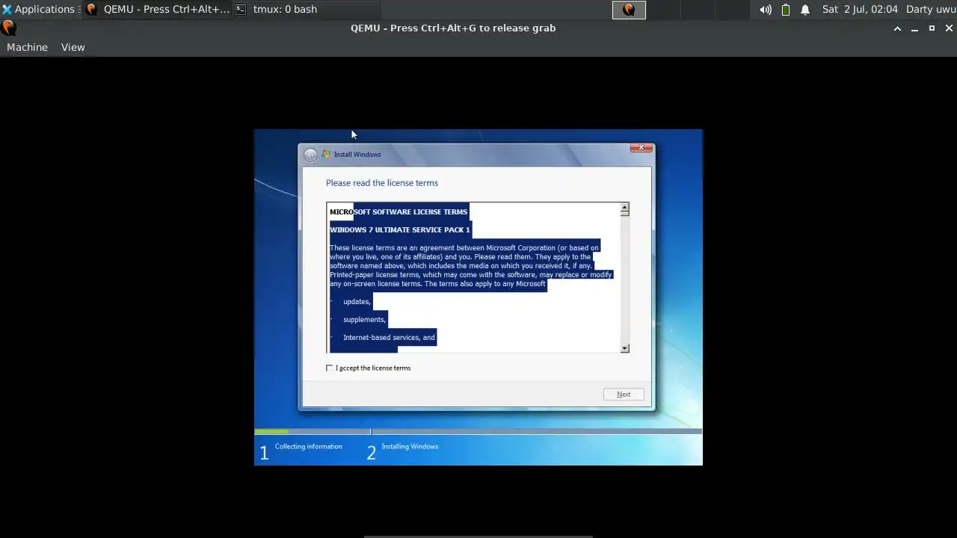The width and height of the screenshot is (957, 538).
Task: Roll up the QEMU window with up-arrow button
Action: point(897,28)
